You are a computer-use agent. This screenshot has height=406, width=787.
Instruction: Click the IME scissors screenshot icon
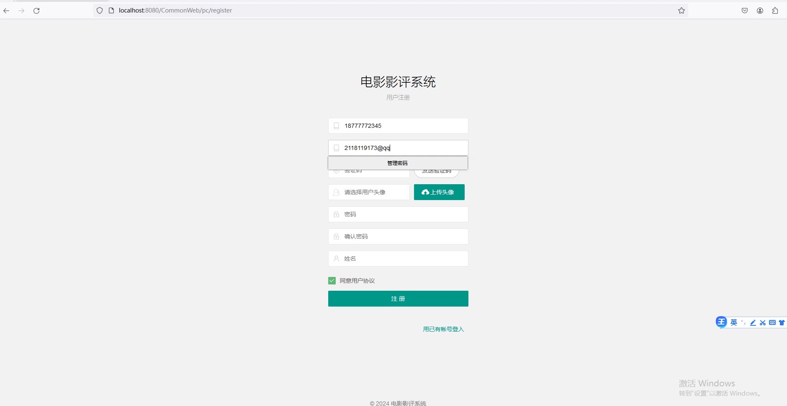(763, 322)
